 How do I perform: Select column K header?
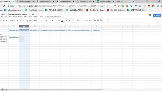[x=107, y=26]
